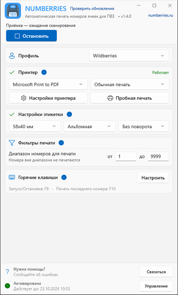Screen dimensions: 178x295
Task: Click the Нужна помощь? text
Action: point(29,269)
